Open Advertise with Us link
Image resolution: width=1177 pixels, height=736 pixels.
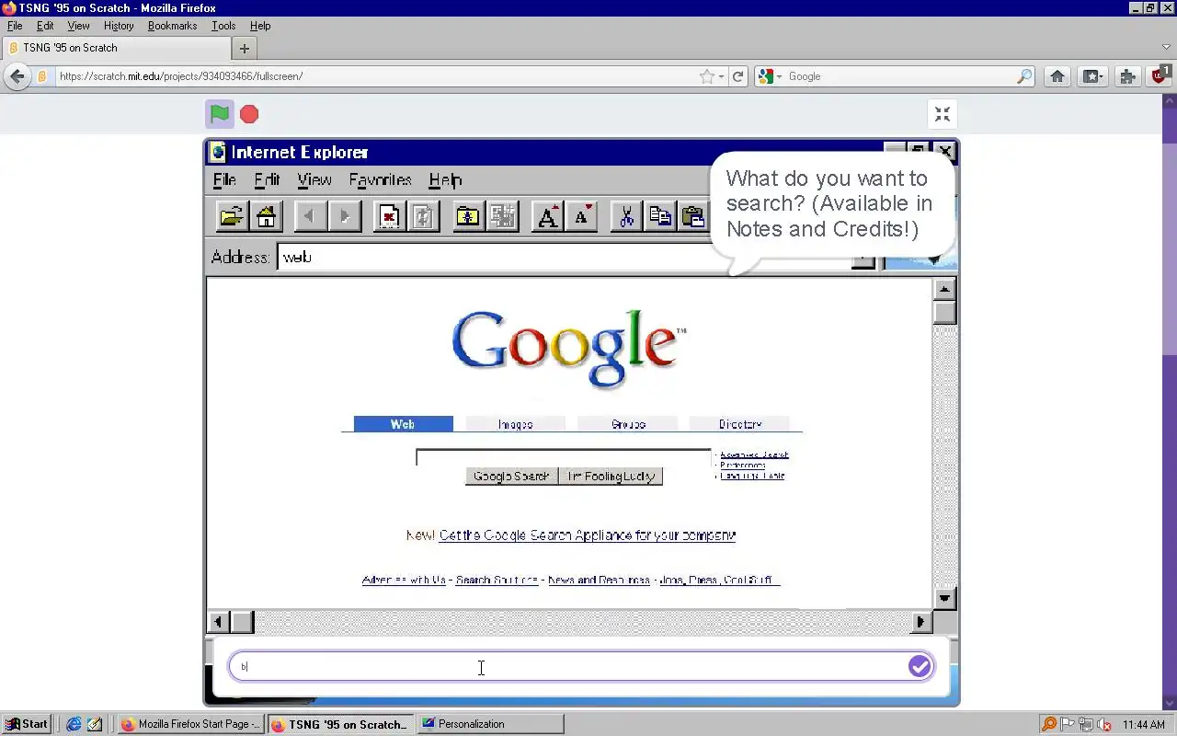404,581
